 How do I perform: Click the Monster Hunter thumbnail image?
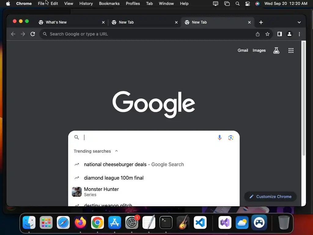tap(77, 192)
